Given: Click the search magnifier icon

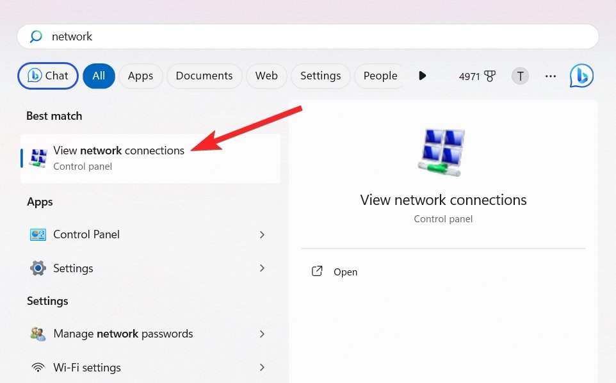Looking at the screenshot, I should click(35, 37).
